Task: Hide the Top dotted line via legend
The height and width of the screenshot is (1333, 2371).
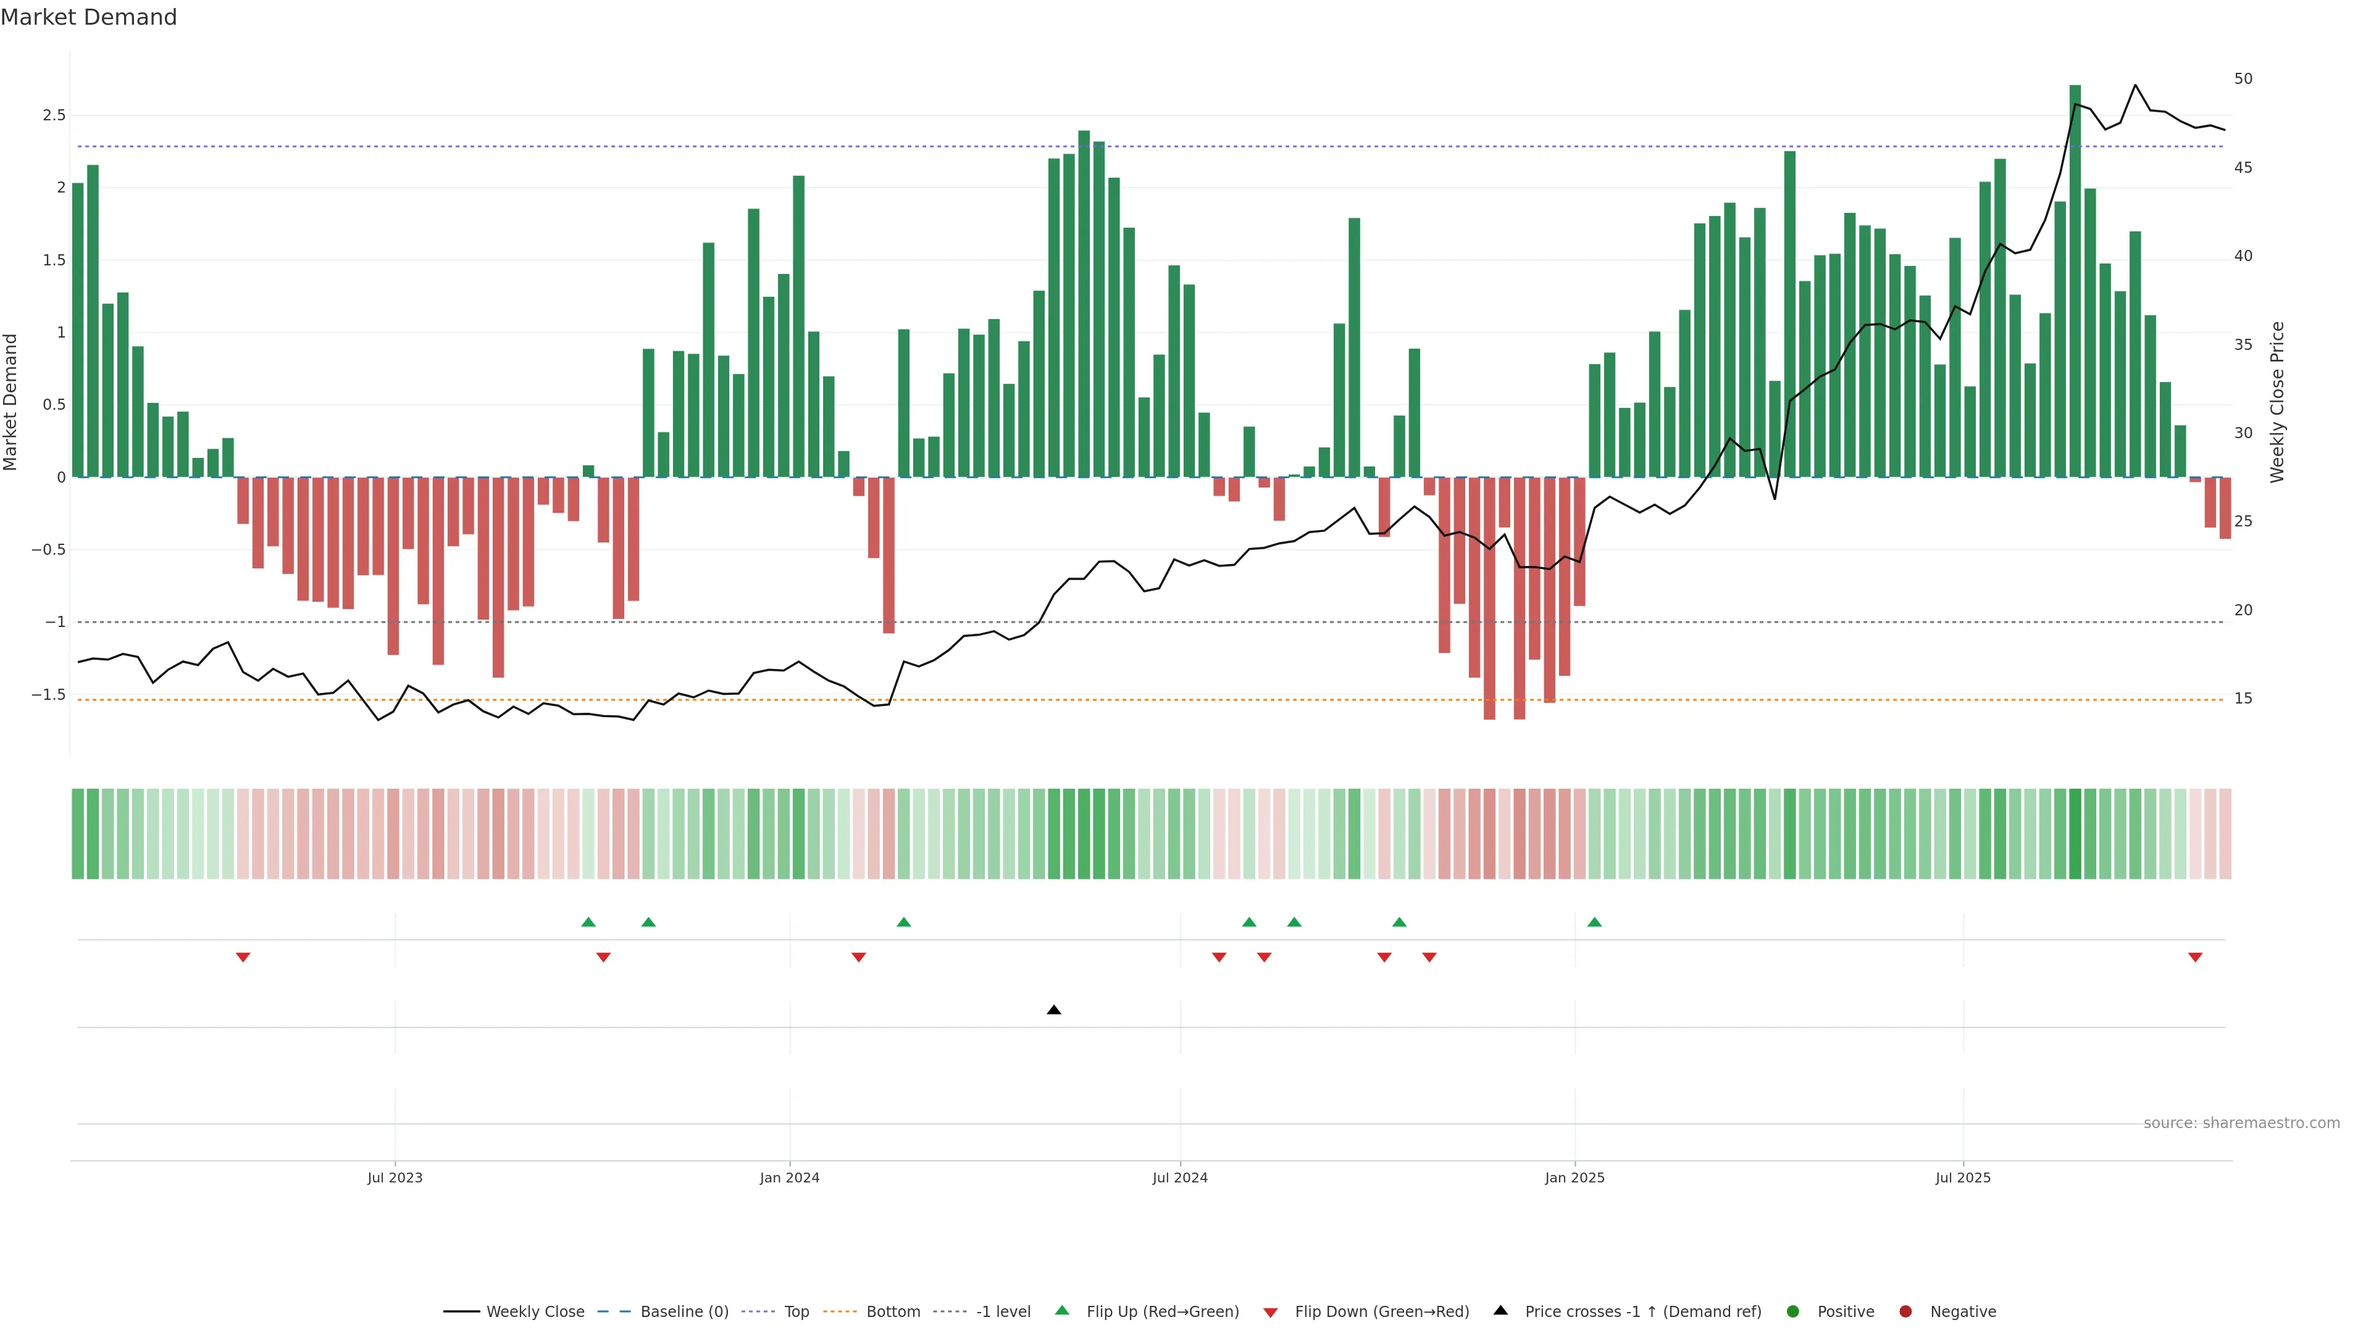Action: pyautogui.click(x=796, y=1312)
